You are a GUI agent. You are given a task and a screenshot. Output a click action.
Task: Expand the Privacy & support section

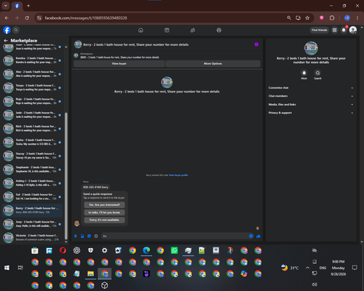coord(311,113)
